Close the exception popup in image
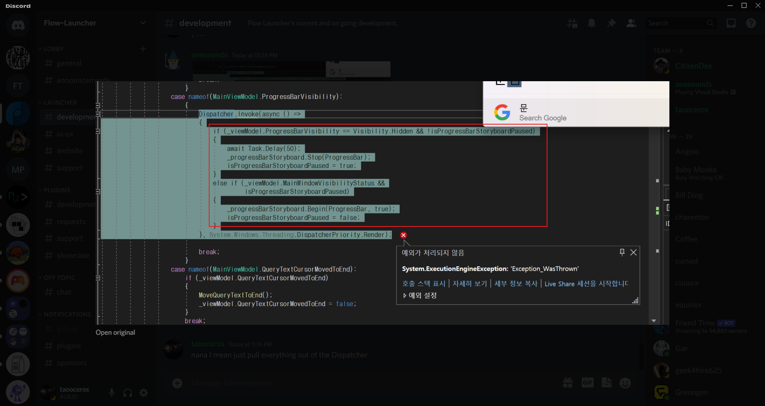This screenshot has width=765, height=406. (x=634, y=252)
